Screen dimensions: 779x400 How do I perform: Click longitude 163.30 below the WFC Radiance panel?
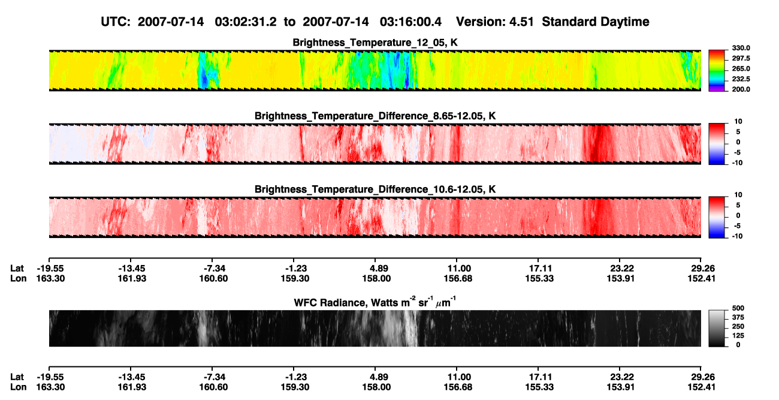coord(50,387)
